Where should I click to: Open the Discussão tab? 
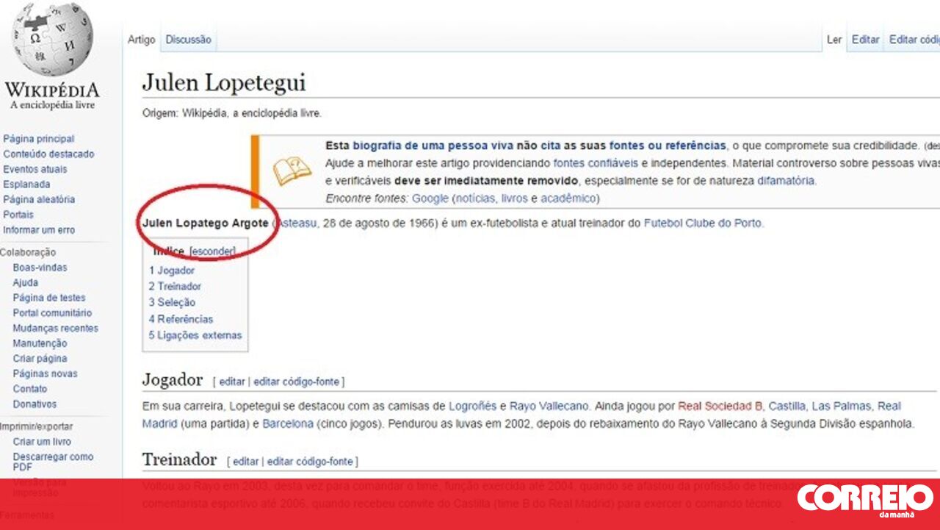[x=188, y=40]
